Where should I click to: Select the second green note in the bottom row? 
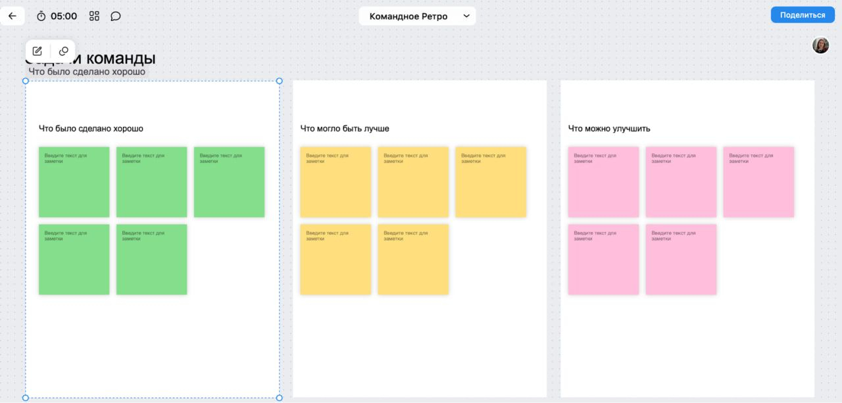[x=151, y=260]
